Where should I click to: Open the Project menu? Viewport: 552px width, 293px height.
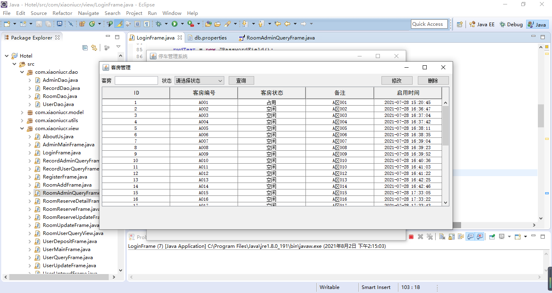pyautogui.click(x=134, y=13)
